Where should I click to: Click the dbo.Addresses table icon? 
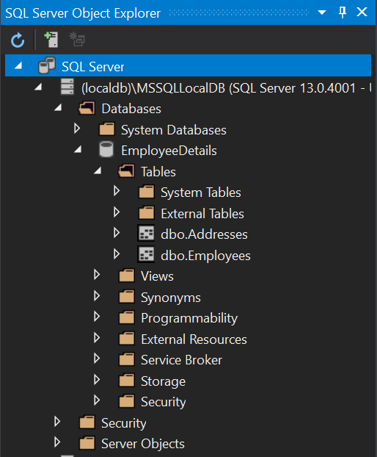point(146,234)
